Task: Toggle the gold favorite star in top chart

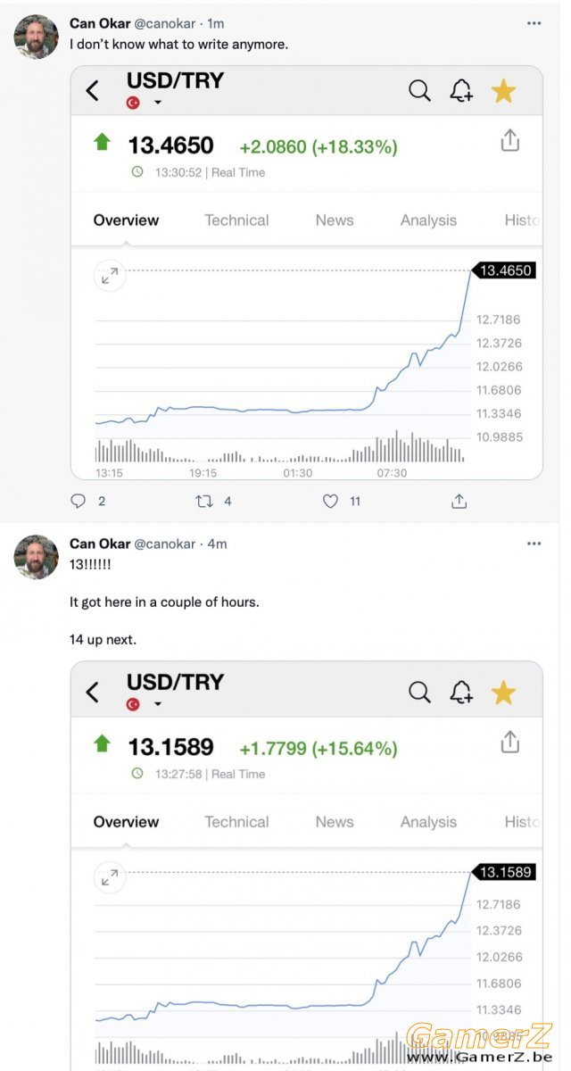Action: tap(503, 90)
